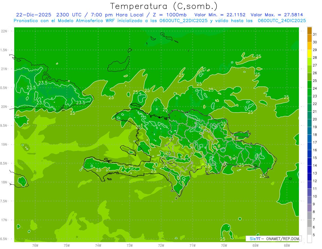Click the blue legend swatch between 15 and 16
322x249 pixels.
[x=309, y=154]
